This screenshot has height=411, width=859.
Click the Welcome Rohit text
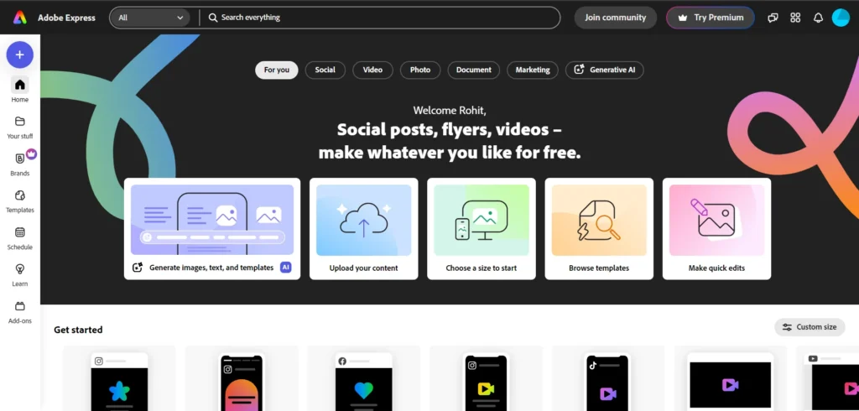(x=450, y=111)
